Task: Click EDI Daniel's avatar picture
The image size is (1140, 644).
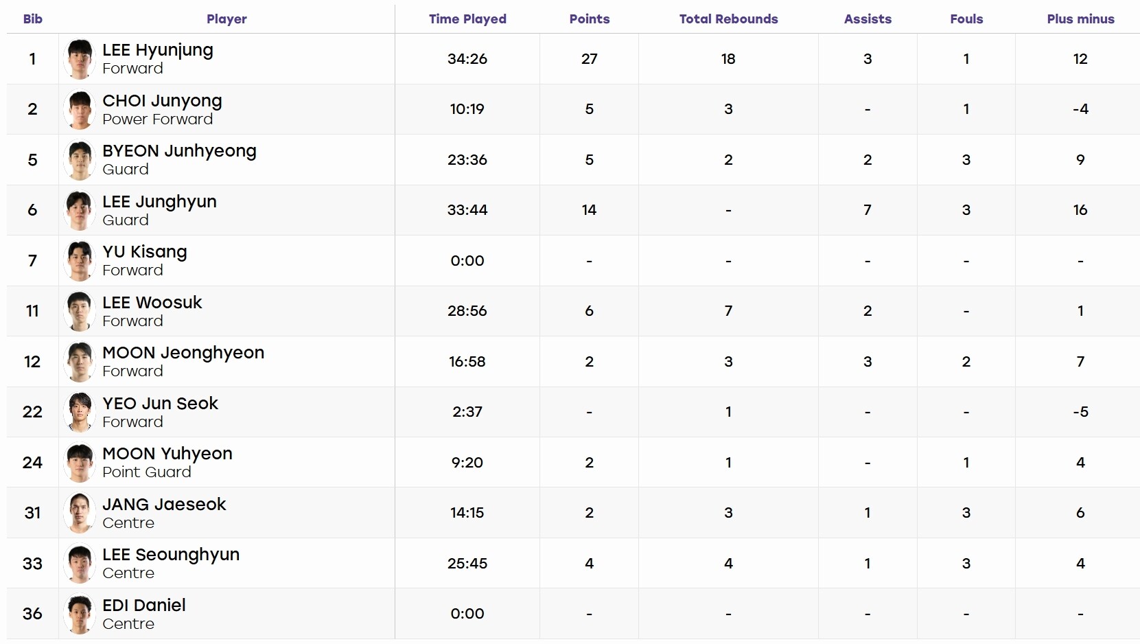Action: pos(80,614)
